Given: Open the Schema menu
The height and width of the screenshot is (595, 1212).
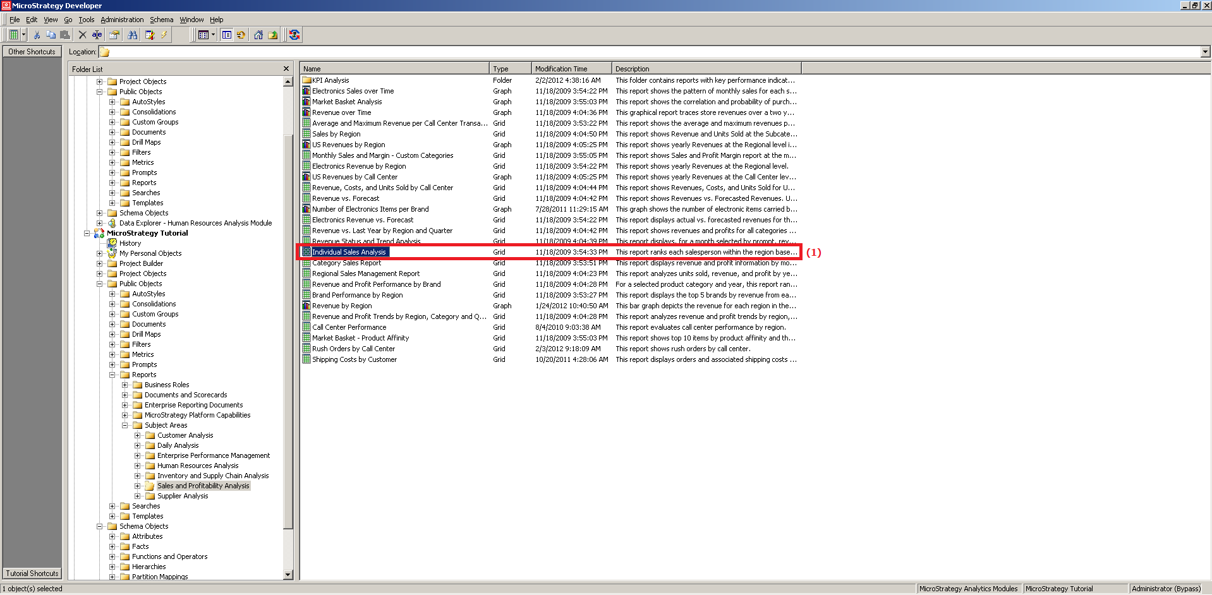Looking at the screenshot, I should 161,20.
